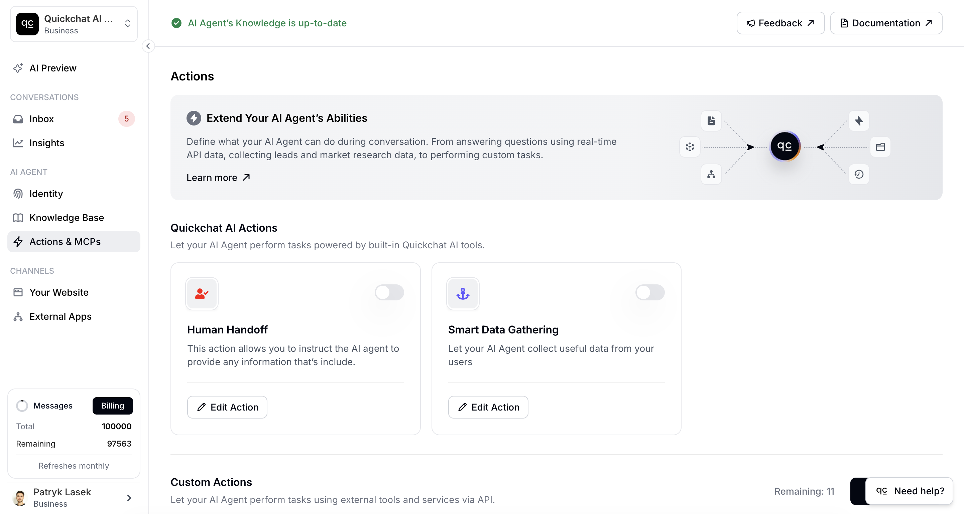Open the Quickchat AI workspace switcher
This screenshot has width=964, height=514.
74,24
